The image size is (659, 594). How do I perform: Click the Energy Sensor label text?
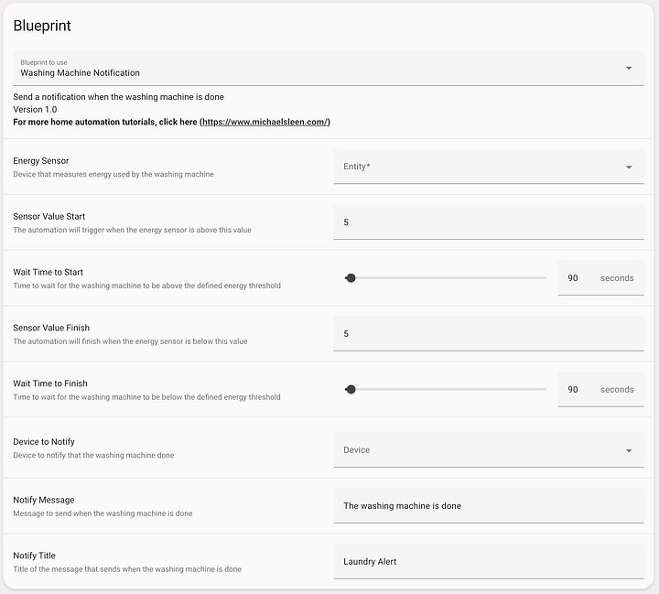[x=41, y=160]
